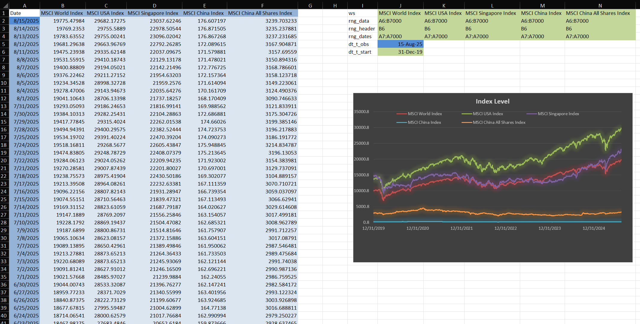
Task: Select column F header
Action: [x=262, y=5]
